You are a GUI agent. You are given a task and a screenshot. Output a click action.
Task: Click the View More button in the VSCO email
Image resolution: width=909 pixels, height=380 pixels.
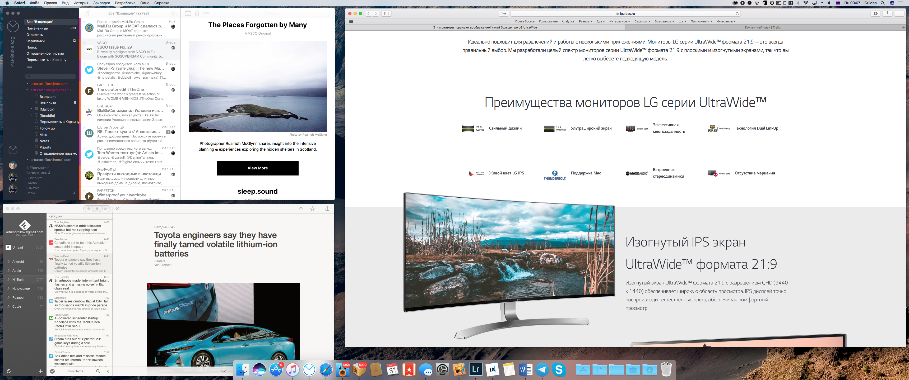point(257,168)
